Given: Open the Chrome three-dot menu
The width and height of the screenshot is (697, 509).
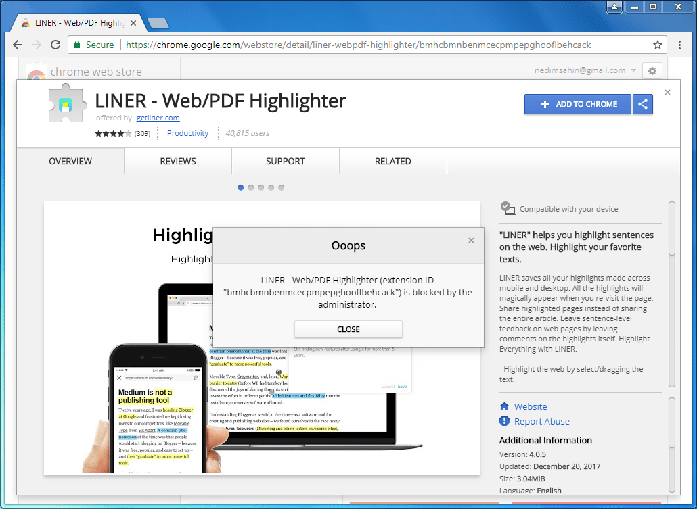Looking at the screenshot, I should pos(679,45).
